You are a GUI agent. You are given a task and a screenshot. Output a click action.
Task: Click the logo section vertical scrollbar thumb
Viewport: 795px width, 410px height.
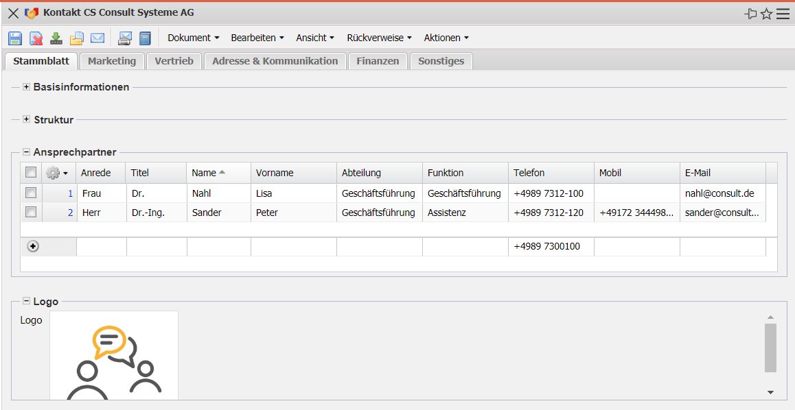point(770,347)
